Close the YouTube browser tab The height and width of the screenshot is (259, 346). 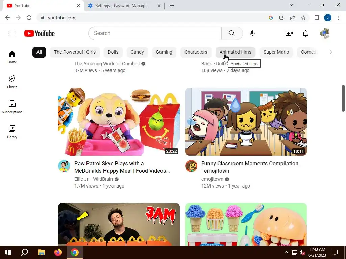coord(78,6)
